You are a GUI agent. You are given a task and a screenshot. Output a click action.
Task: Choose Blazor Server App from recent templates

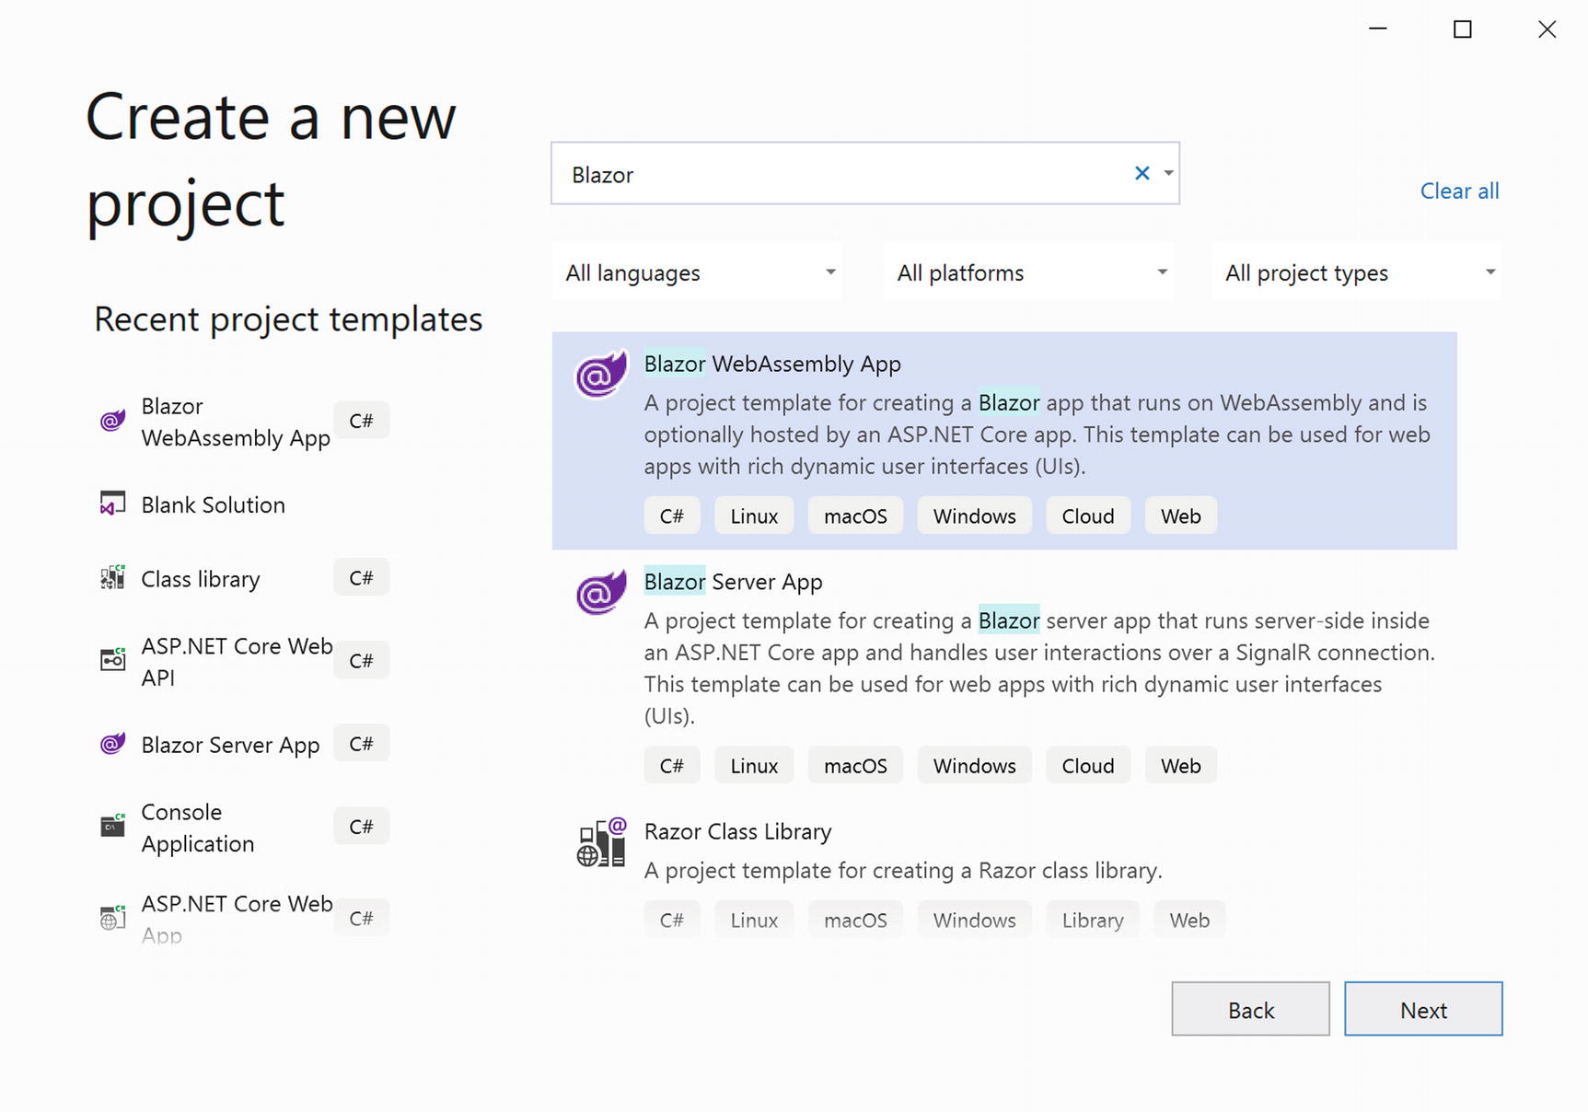(230, 744)
